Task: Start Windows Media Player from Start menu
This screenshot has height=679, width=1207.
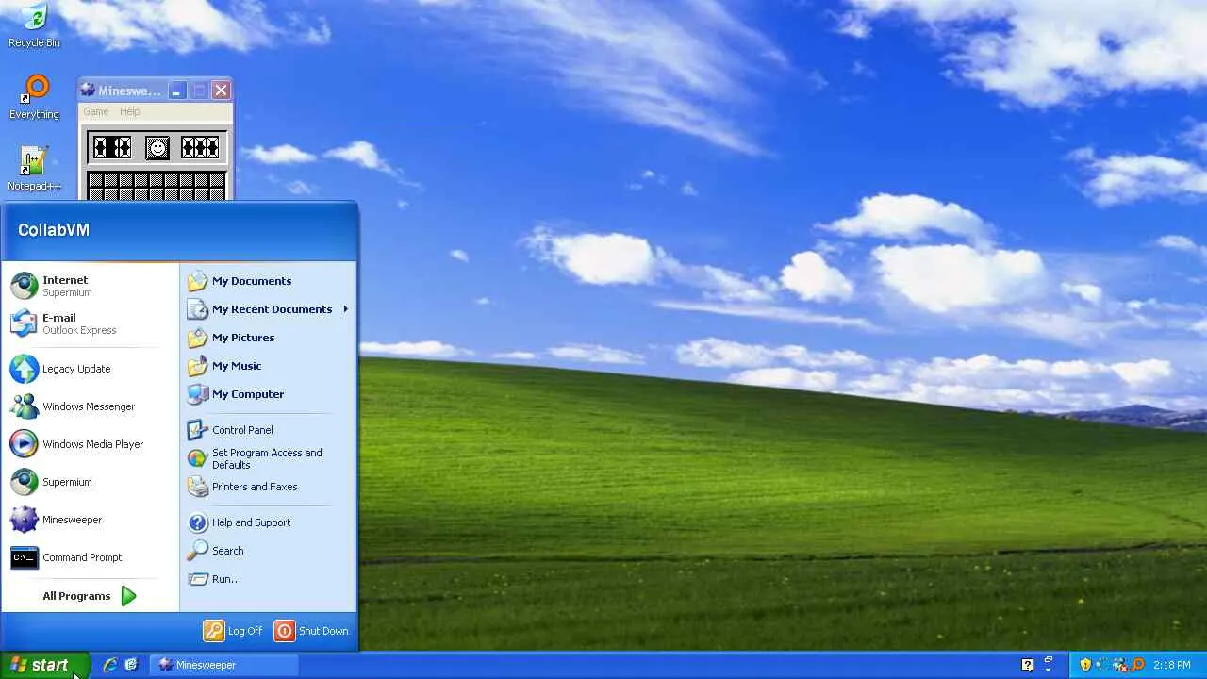Action: click(91, 444)
